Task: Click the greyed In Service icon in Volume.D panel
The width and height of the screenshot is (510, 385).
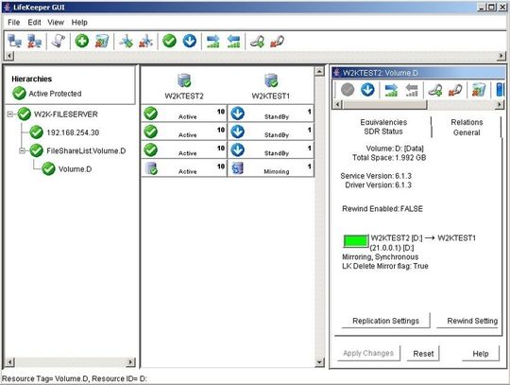Action: coord(348,90)
